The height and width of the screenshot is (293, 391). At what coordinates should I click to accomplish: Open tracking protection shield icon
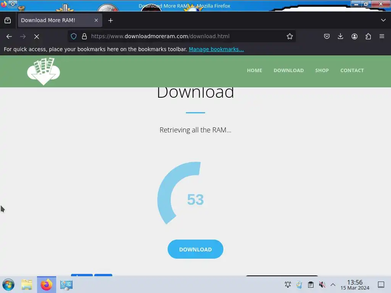pos(74,36)
